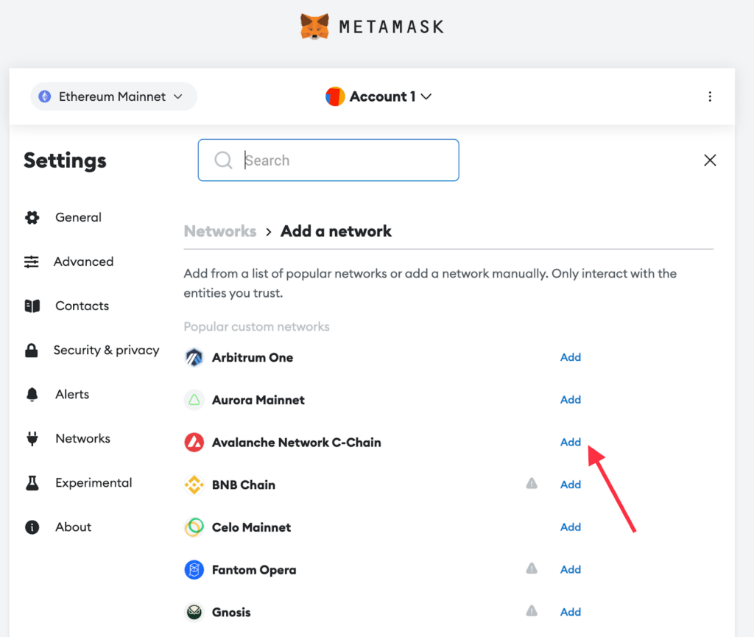The image size is (754, 637).
Task: Go back via Networks breadcrumb link
Action: 220,231
